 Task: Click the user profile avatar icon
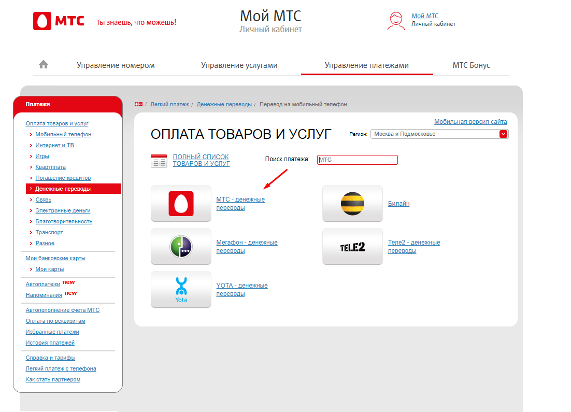pos(396,21)
